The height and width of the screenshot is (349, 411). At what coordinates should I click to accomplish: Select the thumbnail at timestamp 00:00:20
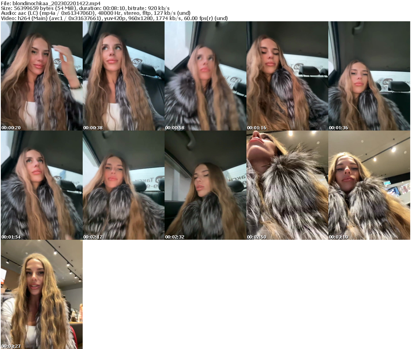41,76
